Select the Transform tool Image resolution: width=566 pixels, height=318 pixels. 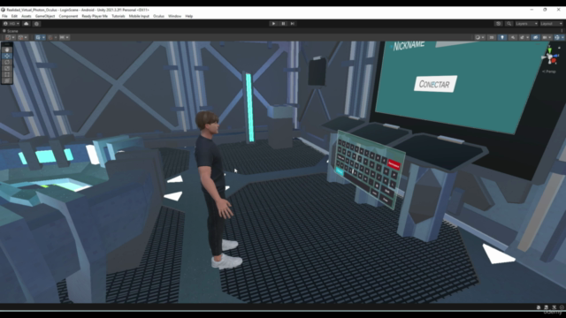point(7,80)
